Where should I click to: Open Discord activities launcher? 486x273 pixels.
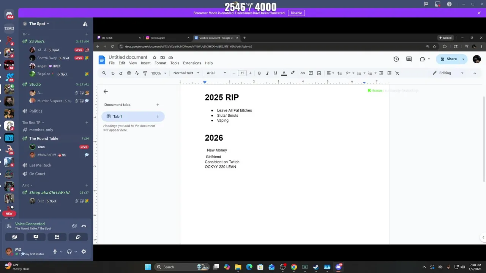tap(57, 237)
